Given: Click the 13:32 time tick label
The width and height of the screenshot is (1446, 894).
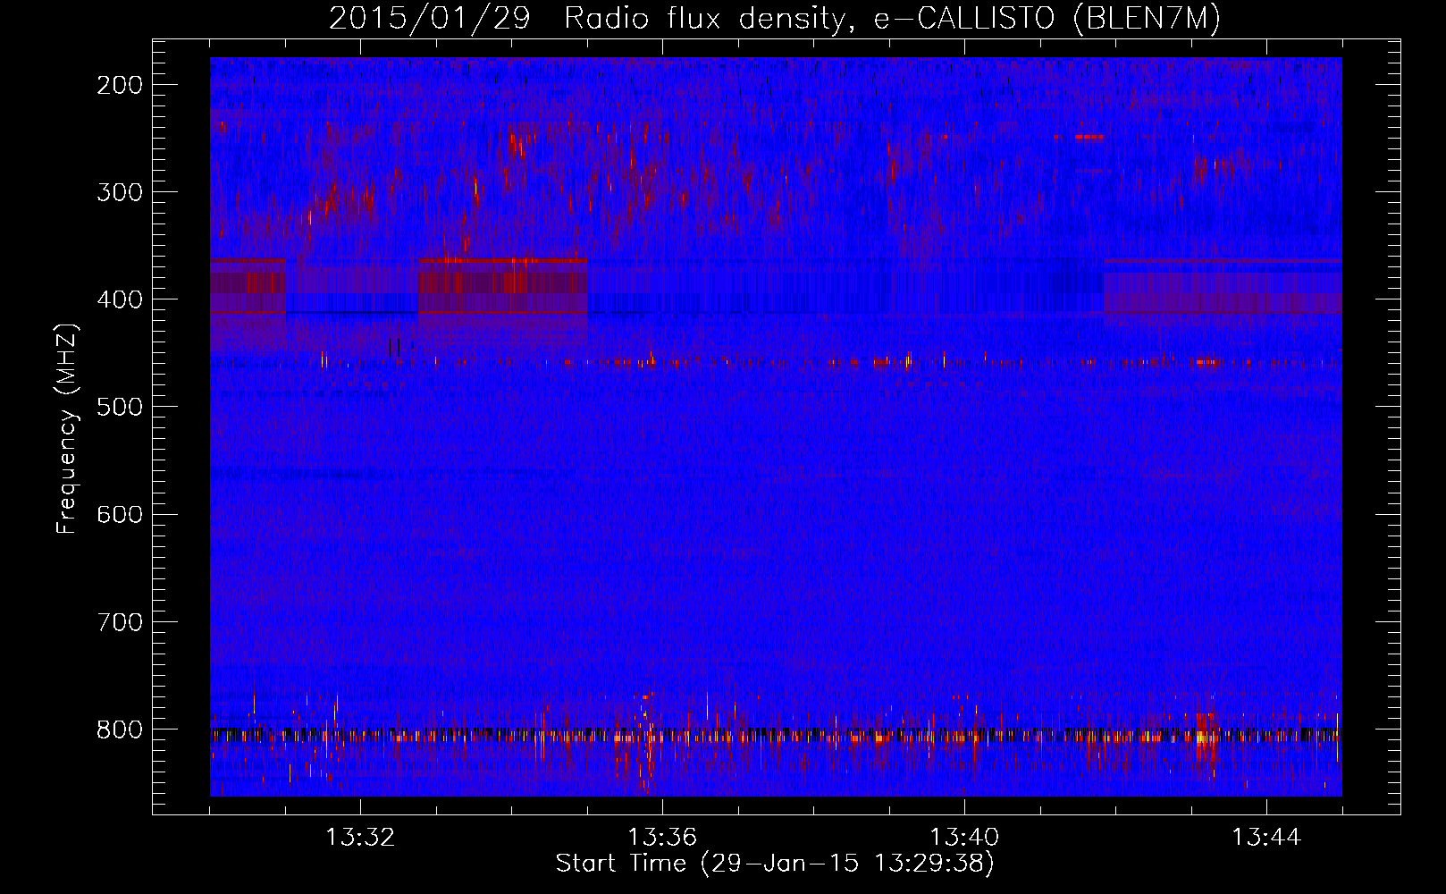Looking at the screenshot, I should click(360, 838).
